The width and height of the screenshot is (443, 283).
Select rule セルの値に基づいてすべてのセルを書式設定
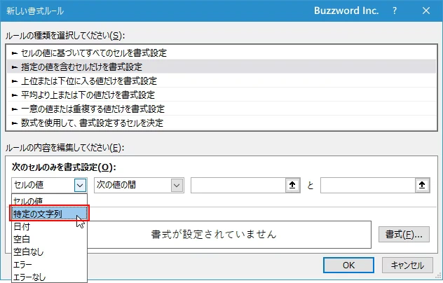(221, 53)
